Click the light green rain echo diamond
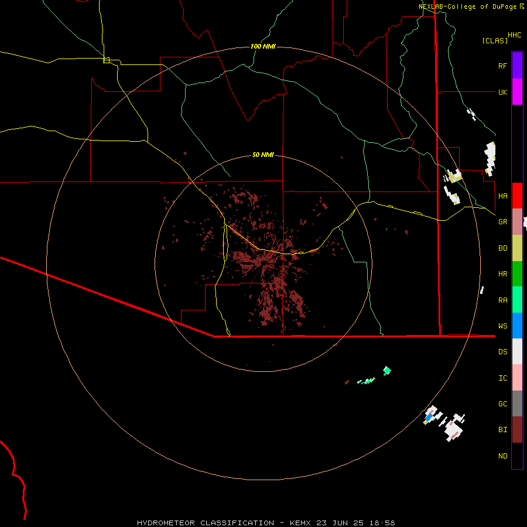Image resolution: width=527 pixels, height=527 pixels. click(387, 371)
